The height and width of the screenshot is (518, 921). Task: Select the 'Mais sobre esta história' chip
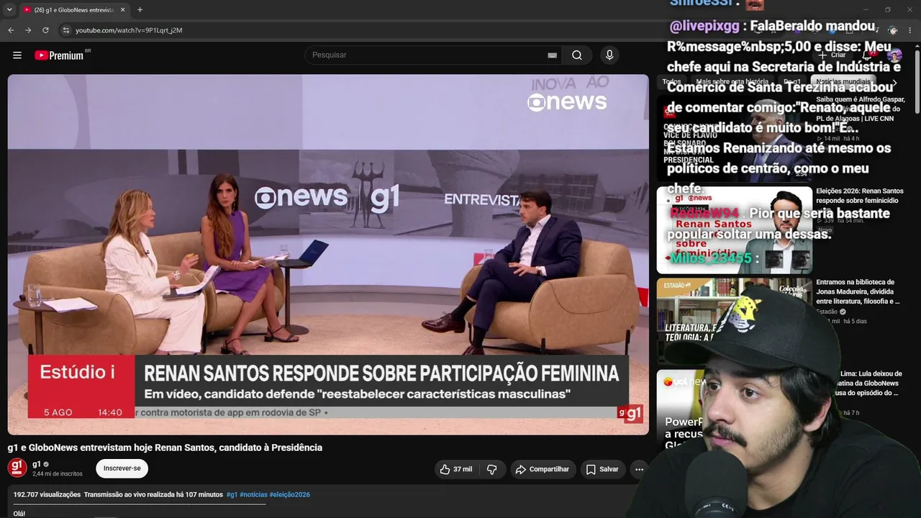(732, 82)
